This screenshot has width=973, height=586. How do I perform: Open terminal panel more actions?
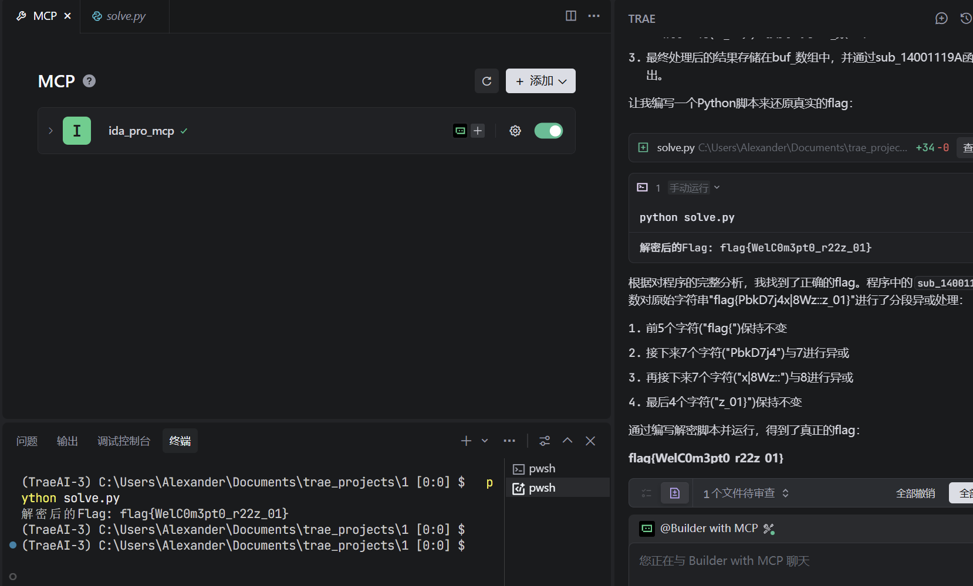(509, 441)
